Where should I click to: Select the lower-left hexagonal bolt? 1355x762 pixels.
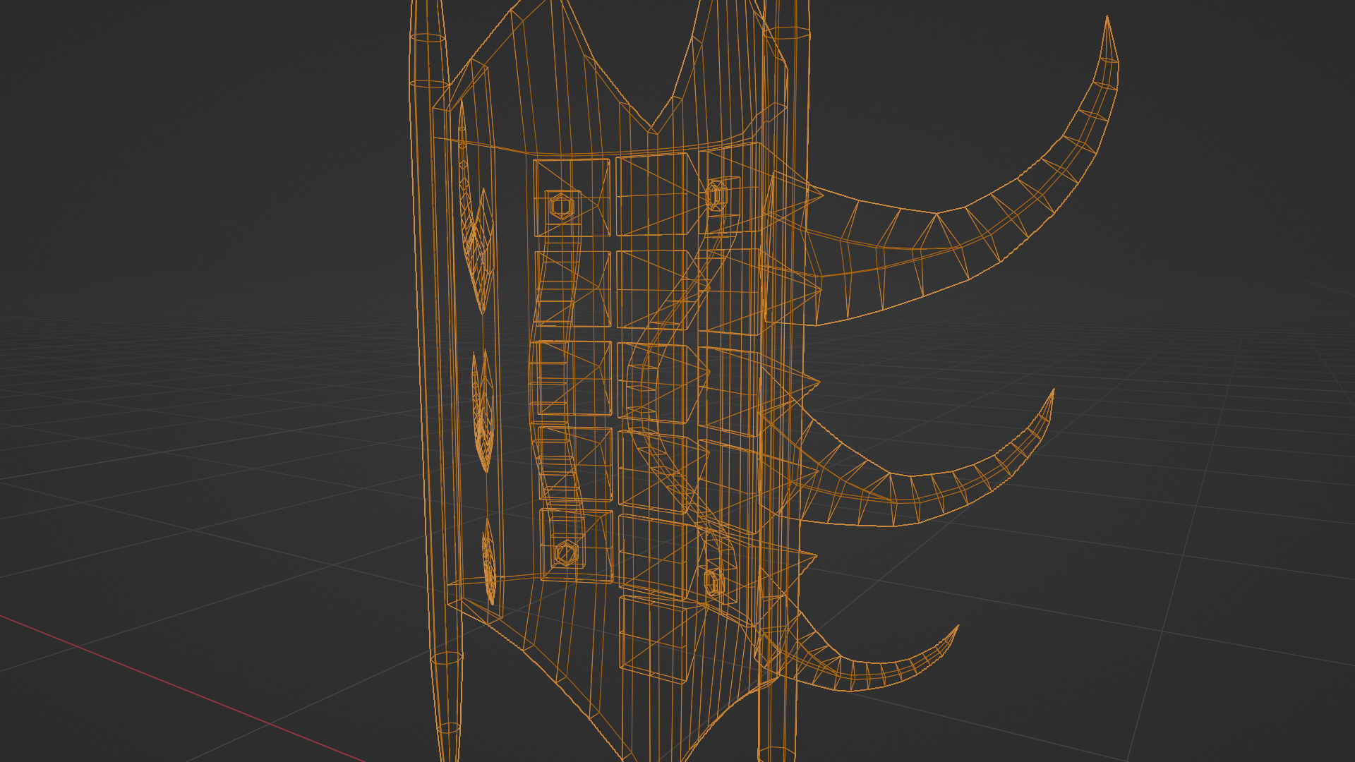coord(566,553)
